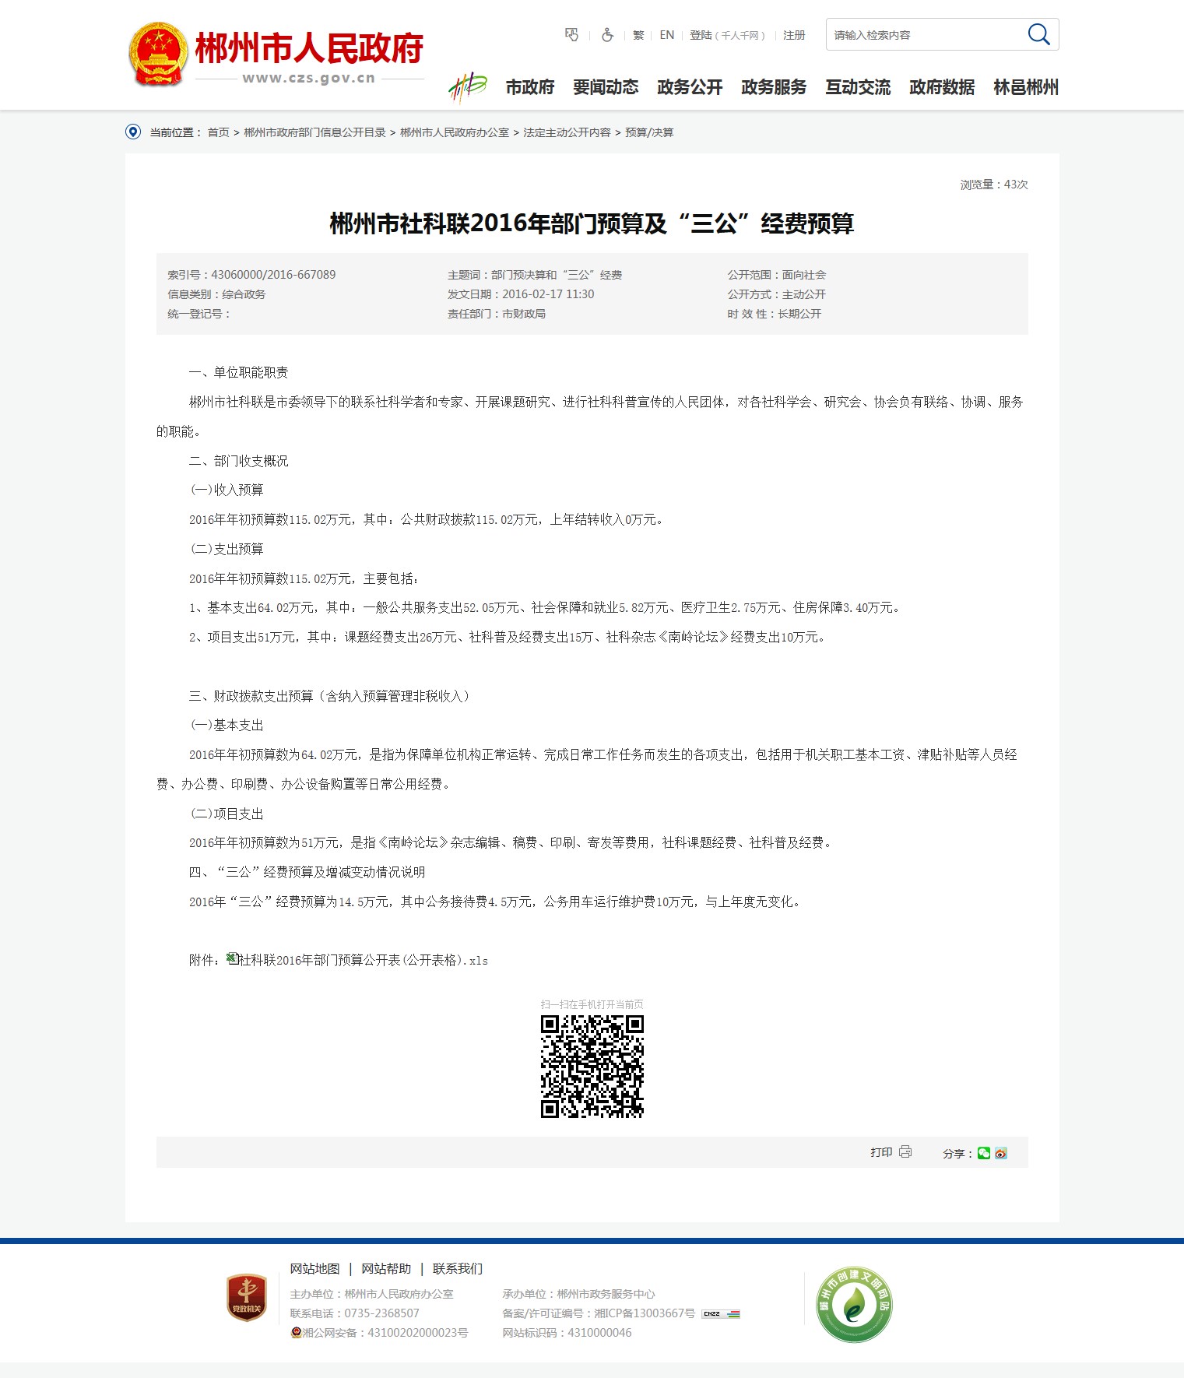Click the 责任部门：市财政局 field
Image resolution: width=1184 pixels, height=1378 pixels.
[497, 314]
